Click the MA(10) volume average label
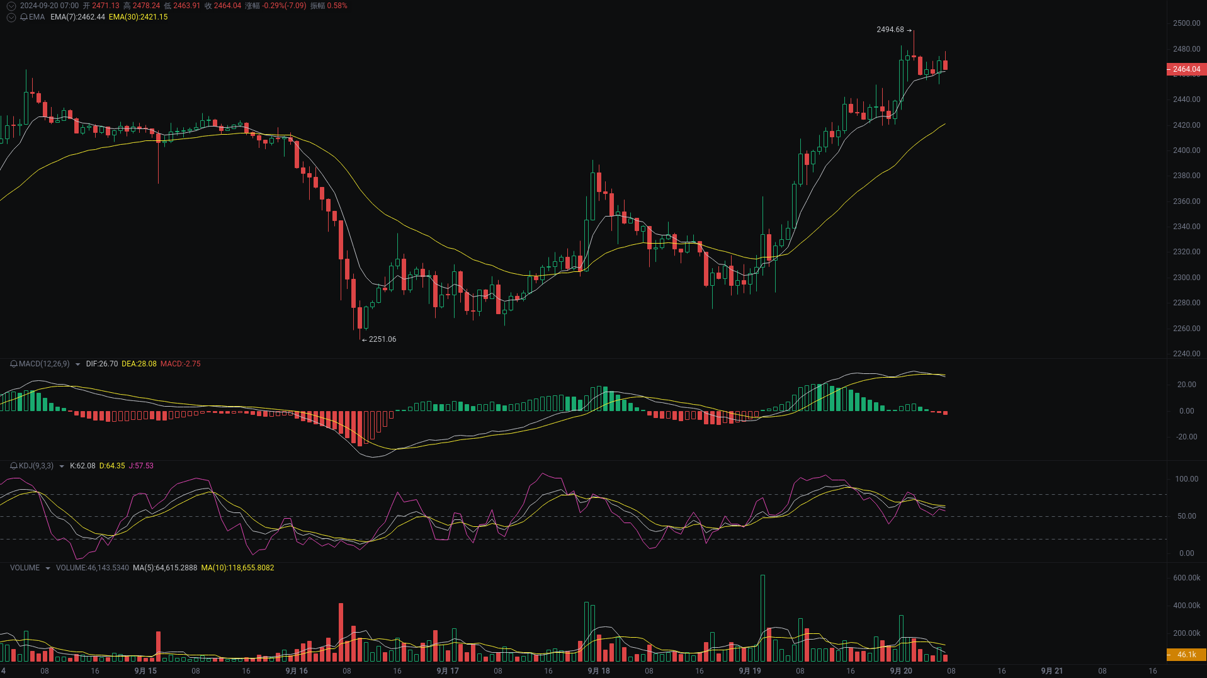 (237, 568)
